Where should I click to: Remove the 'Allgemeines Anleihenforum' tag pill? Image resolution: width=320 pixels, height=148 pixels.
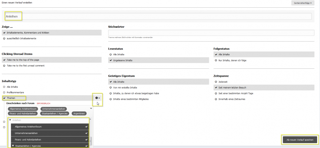point(23,109)
